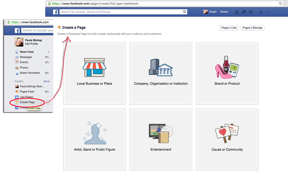Image resolution: width=288 pixels, height=176 pixels.
Task: Click the Local Business or Place label
Action: [94, 84]
